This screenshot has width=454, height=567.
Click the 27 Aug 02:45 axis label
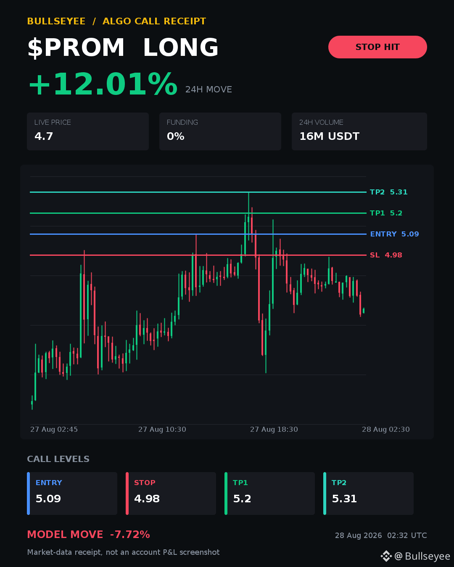[x=54, y=429]
